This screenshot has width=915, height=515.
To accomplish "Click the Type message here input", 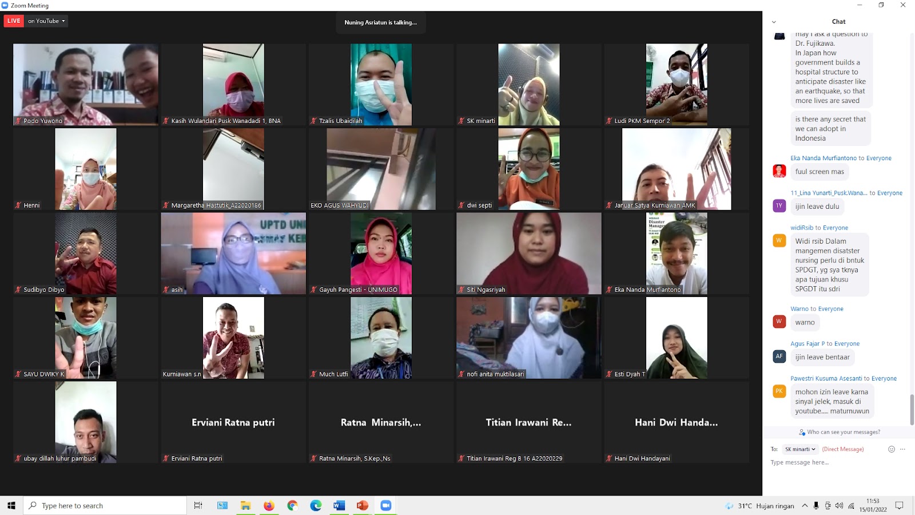I will click(838, 462).
